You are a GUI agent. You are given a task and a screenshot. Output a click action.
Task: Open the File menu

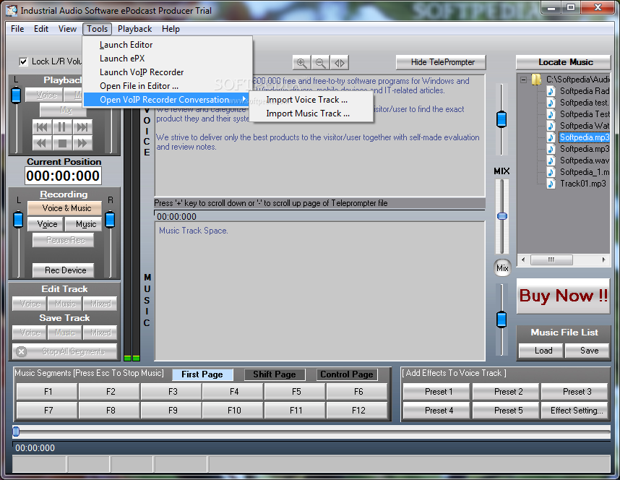[x=17, y=29]
